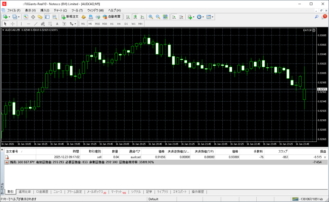Expand the chart templates dropdown
The image size is (329, 202).
coord(212,17)
